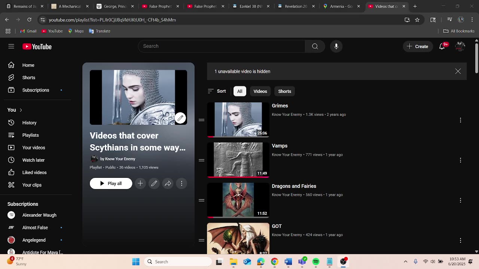Select the Shorts filter chip
The image size is (479, 269).
[x=284, y=91]
